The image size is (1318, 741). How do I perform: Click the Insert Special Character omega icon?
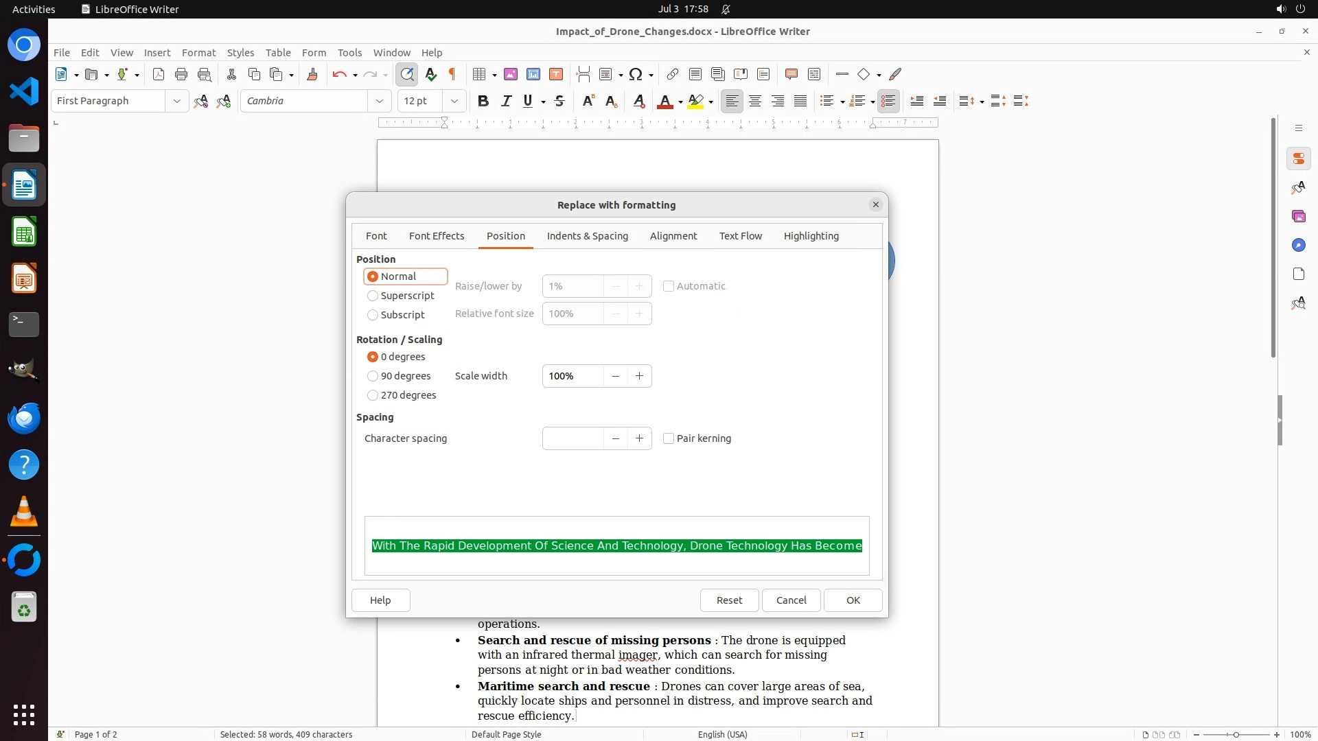[x=636, y=74]
